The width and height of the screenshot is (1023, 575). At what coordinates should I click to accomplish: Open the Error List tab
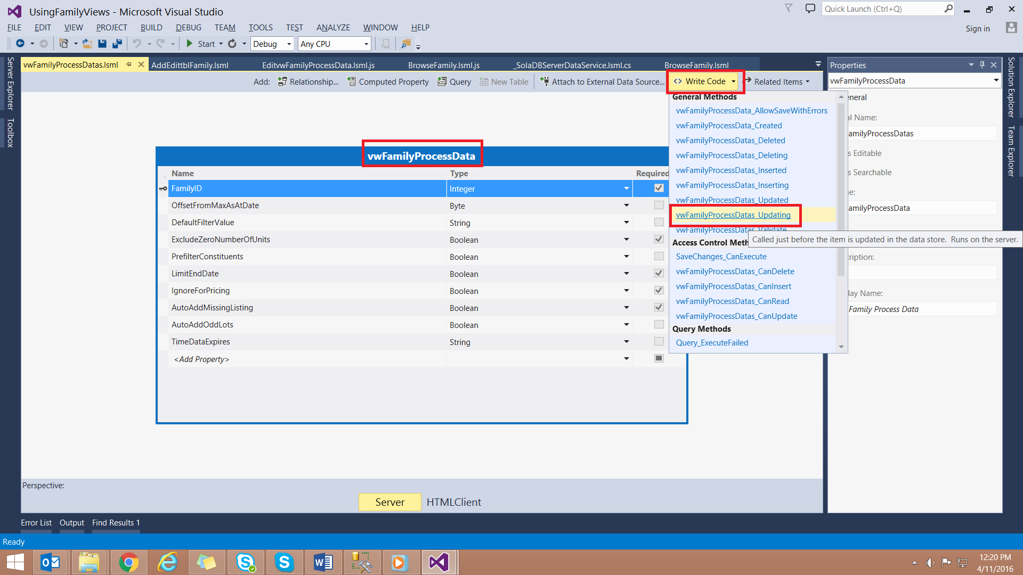coord(36,523)
